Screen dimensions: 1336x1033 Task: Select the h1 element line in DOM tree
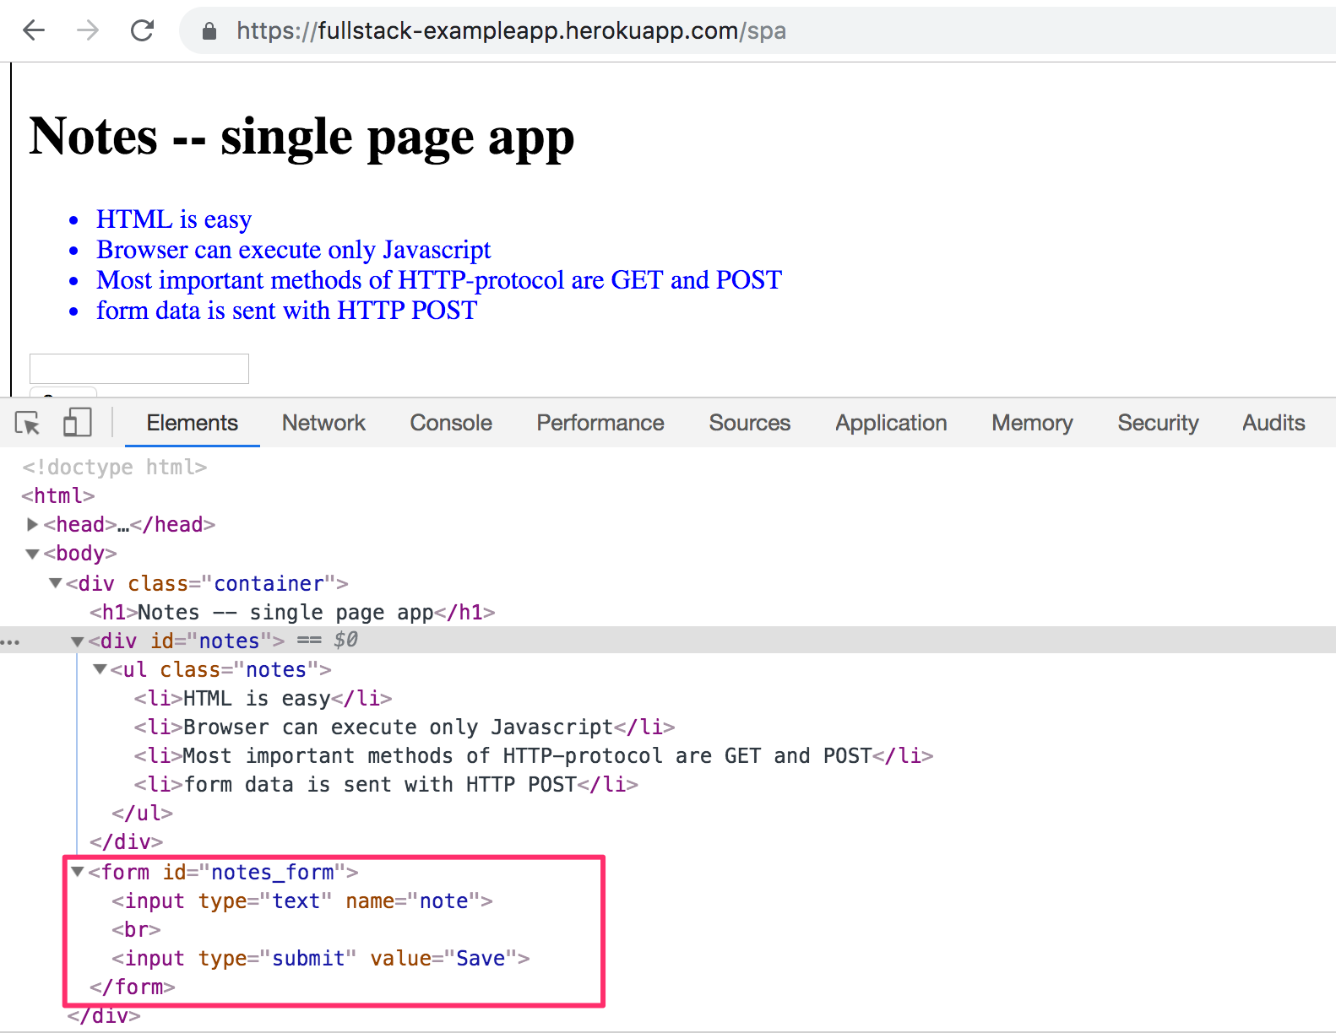292,613
